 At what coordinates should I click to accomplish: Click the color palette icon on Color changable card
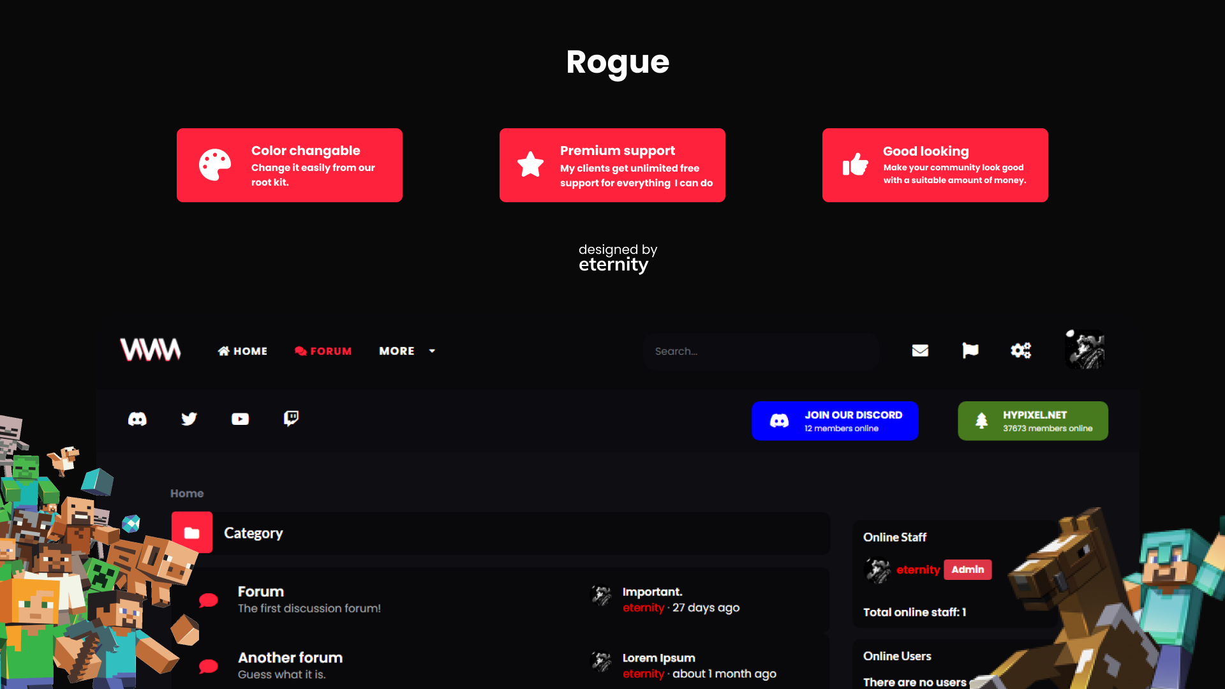(215, 164)
